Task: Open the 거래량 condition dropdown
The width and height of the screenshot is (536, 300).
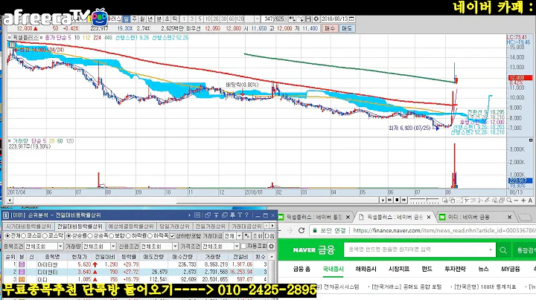Action: point(113,246)
